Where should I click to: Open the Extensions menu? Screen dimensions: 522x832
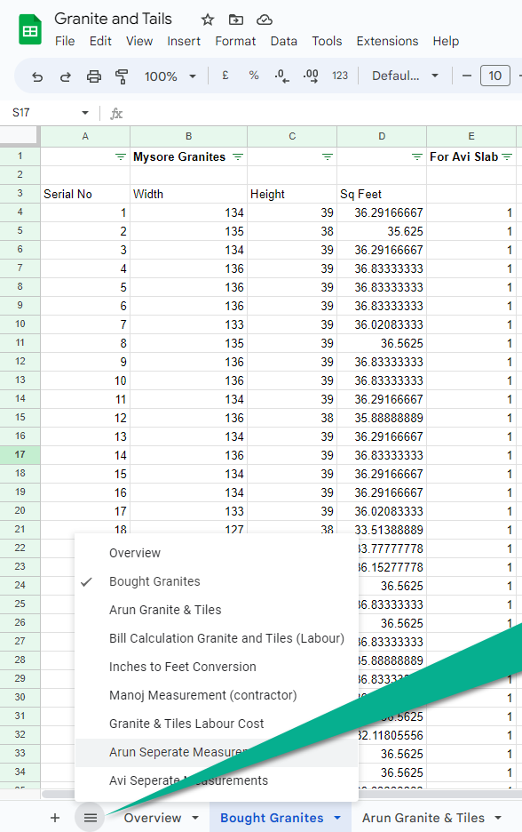[x=387, y=42]
